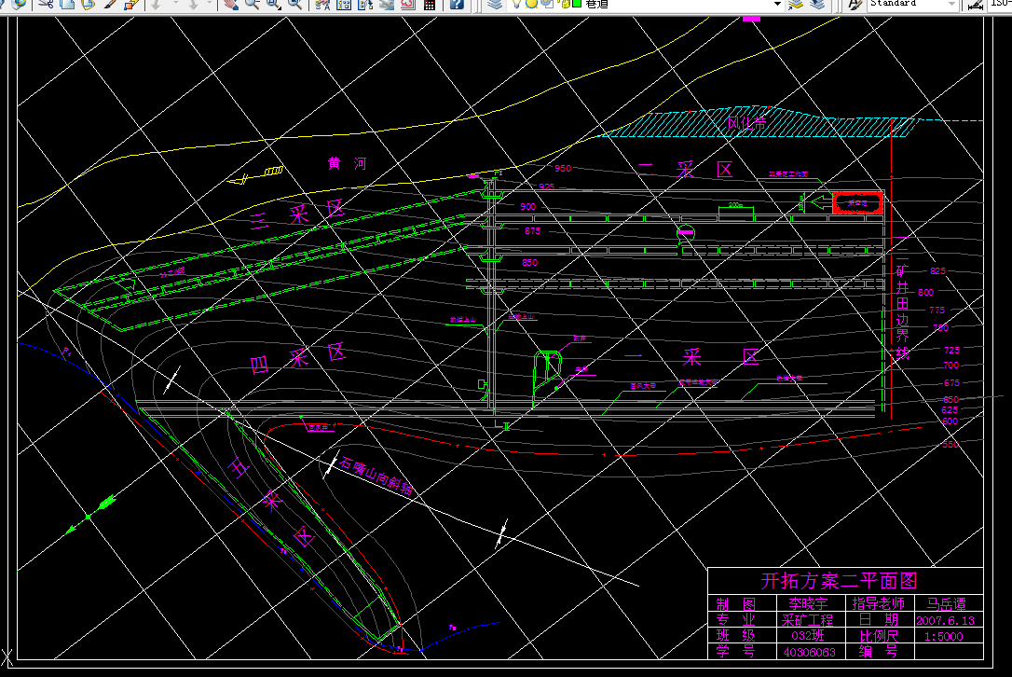Click the Cut scissors icon
1012x677 pixels.
[x=46, y=4]
